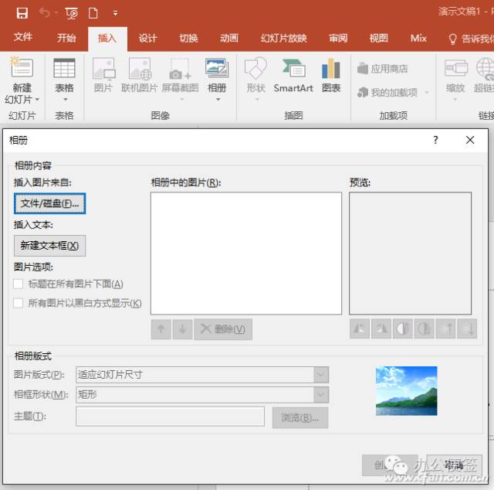Open Customize Quick Access Toolbar arrow
The height and width of the screenshot is (490, 494).
(115, 13)
